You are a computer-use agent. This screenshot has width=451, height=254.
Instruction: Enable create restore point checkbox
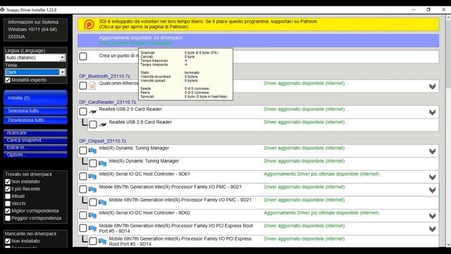tap(83, 56)
